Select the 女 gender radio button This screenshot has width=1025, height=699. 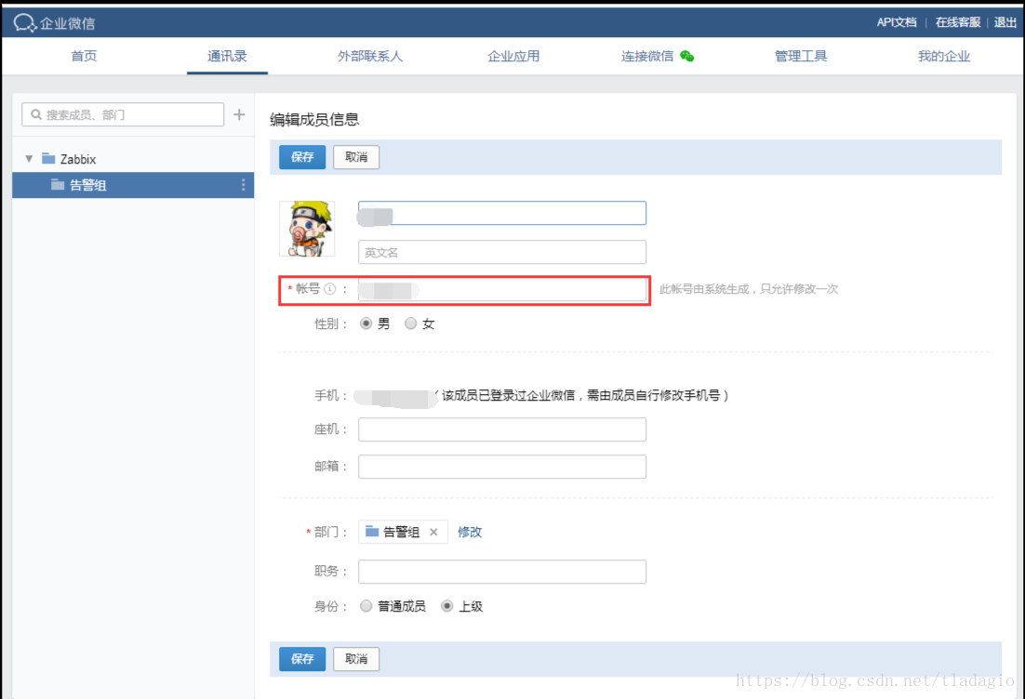click(x=410, y=324)
